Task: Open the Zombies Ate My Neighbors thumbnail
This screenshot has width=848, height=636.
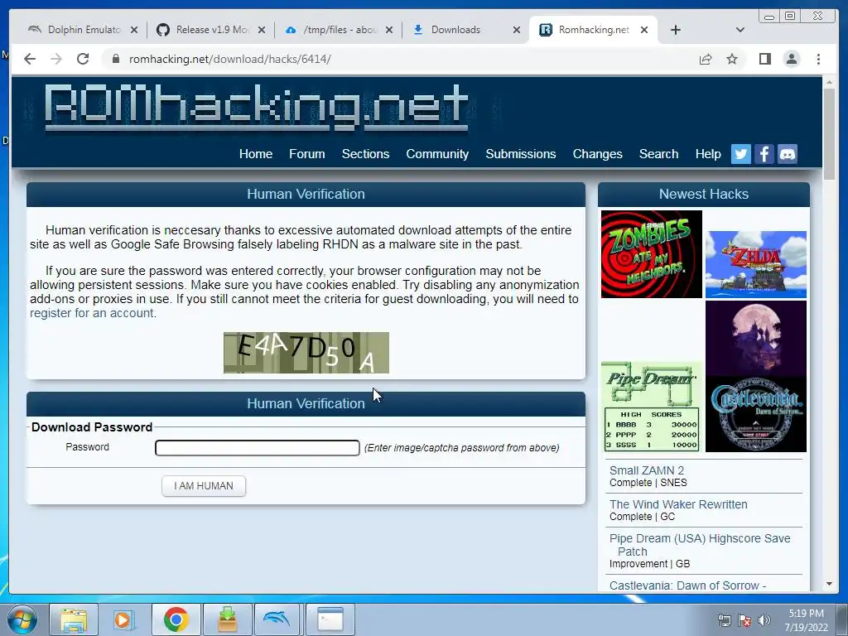Action: (652, 254)
